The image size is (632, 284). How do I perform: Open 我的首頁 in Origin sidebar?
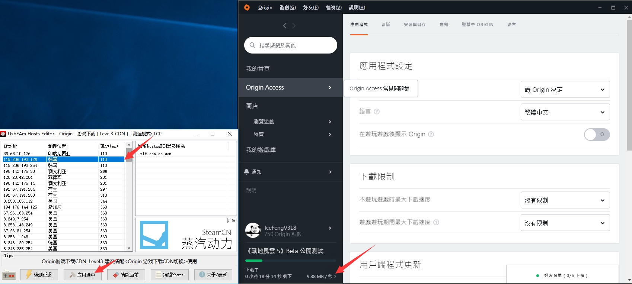[258, 69]
